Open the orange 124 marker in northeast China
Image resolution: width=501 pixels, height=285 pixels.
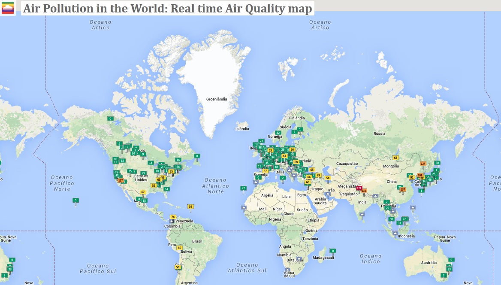coord(423,164)
